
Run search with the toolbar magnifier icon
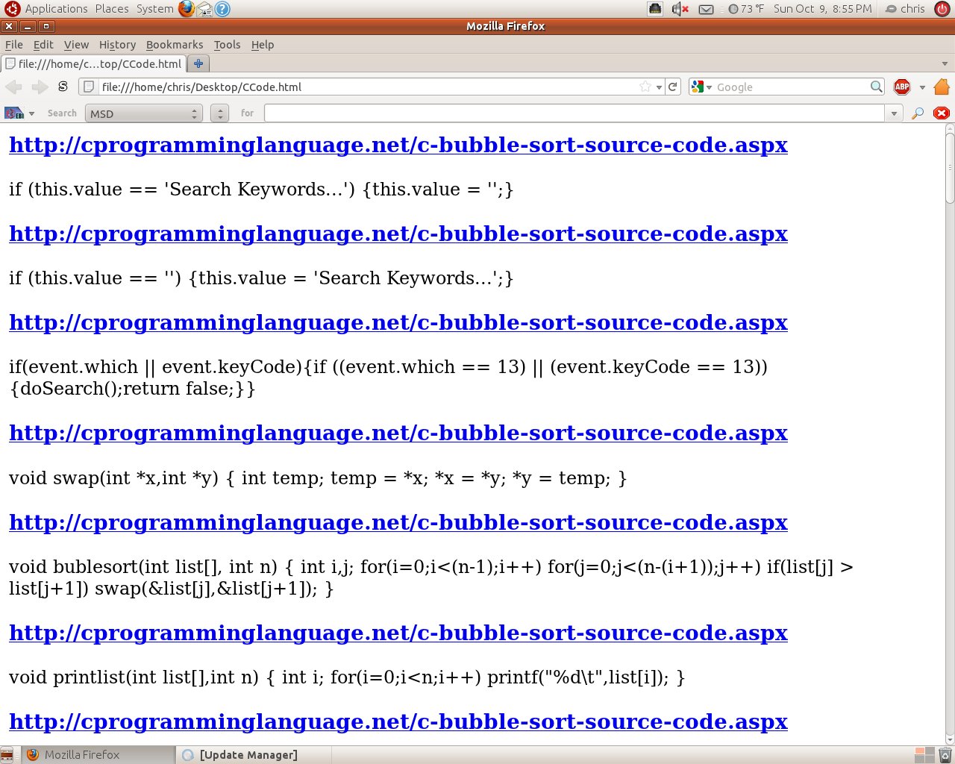[x=918, y=113]
